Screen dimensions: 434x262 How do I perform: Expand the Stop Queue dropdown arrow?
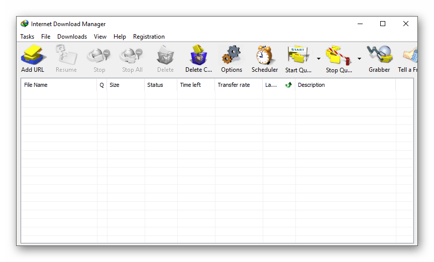tap(359, 59)
